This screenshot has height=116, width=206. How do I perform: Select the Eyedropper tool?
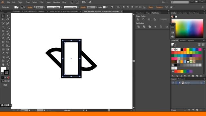tap(3, 53)
